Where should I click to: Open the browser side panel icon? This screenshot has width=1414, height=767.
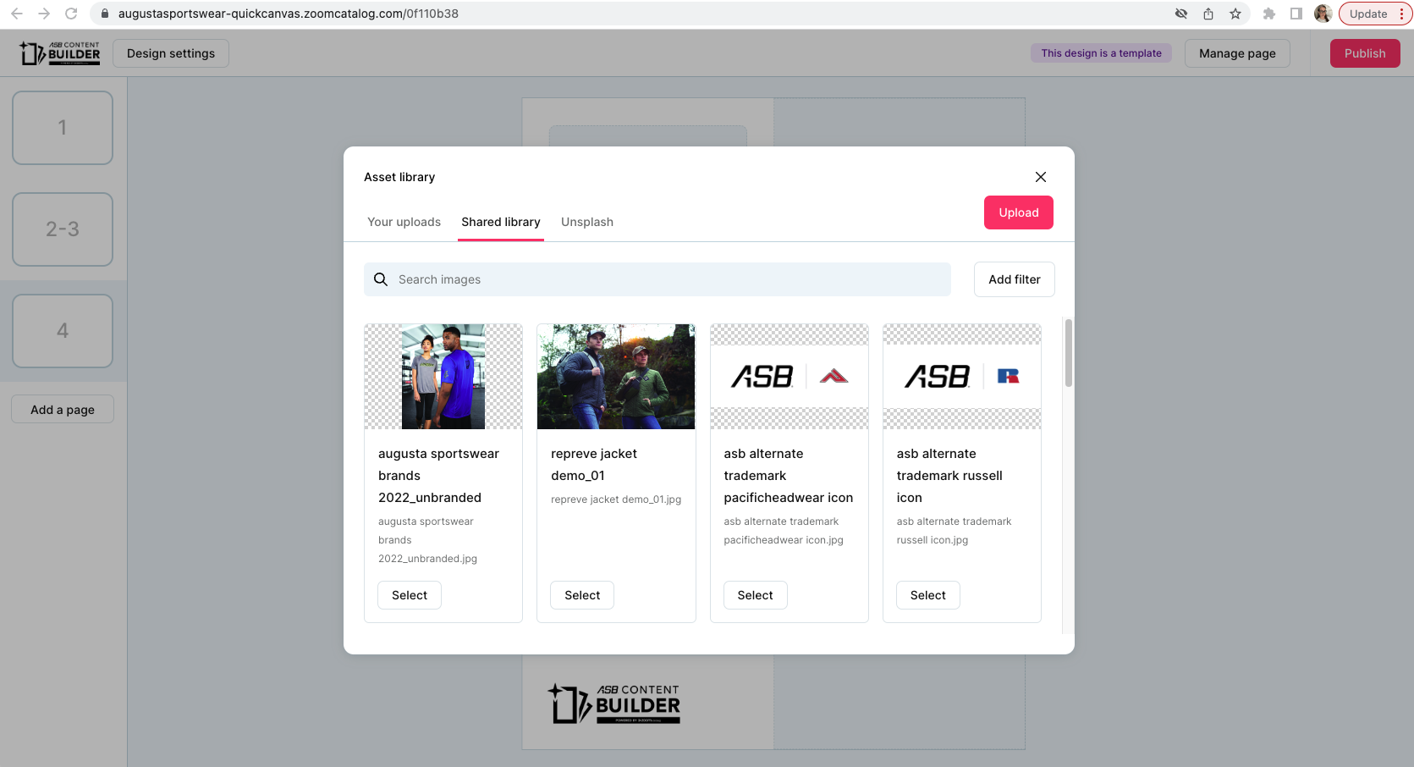click(1296, 14)
